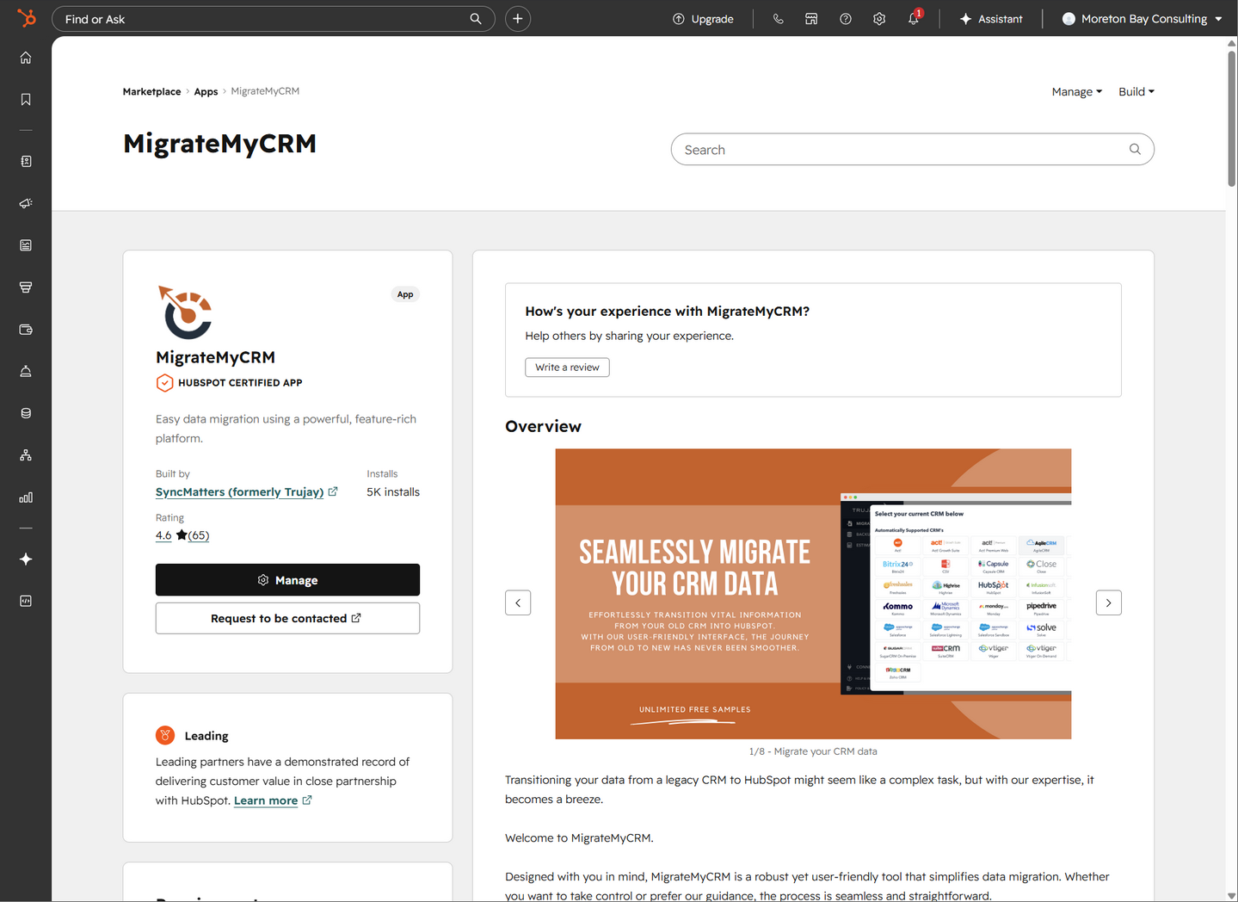Click the 5K installs text

click(393, 492)
